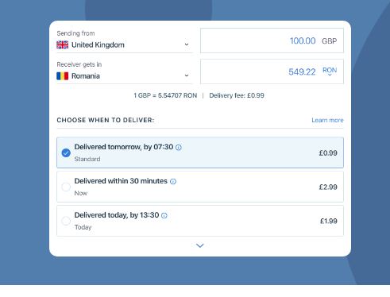
Task: Open the Sending from country dropdown
Action: (x=125, y=44)
